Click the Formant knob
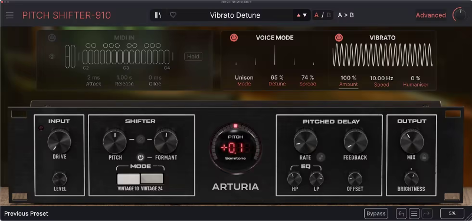472x221 pixels. [x=166, y=141]
